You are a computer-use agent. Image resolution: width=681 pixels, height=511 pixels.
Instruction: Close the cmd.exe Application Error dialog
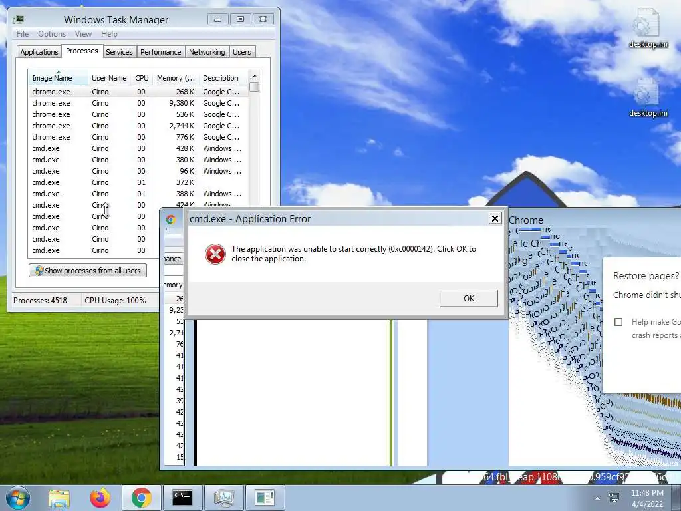pos(495,218)
